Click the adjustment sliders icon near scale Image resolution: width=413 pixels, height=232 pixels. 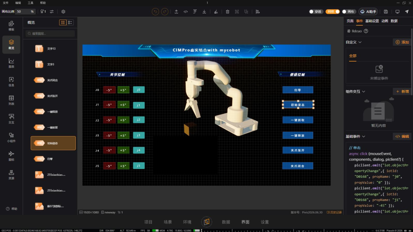[x=52, y=11]
